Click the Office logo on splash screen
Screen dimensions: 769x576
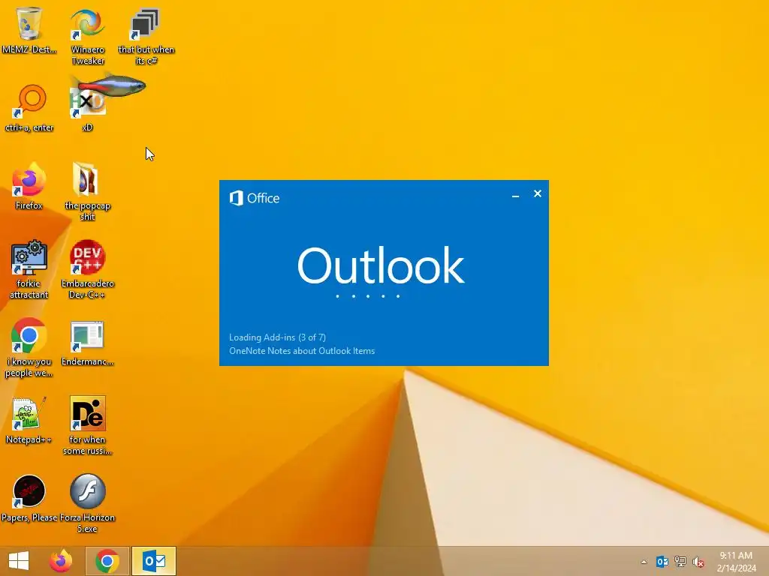click(x=254, y=198)
